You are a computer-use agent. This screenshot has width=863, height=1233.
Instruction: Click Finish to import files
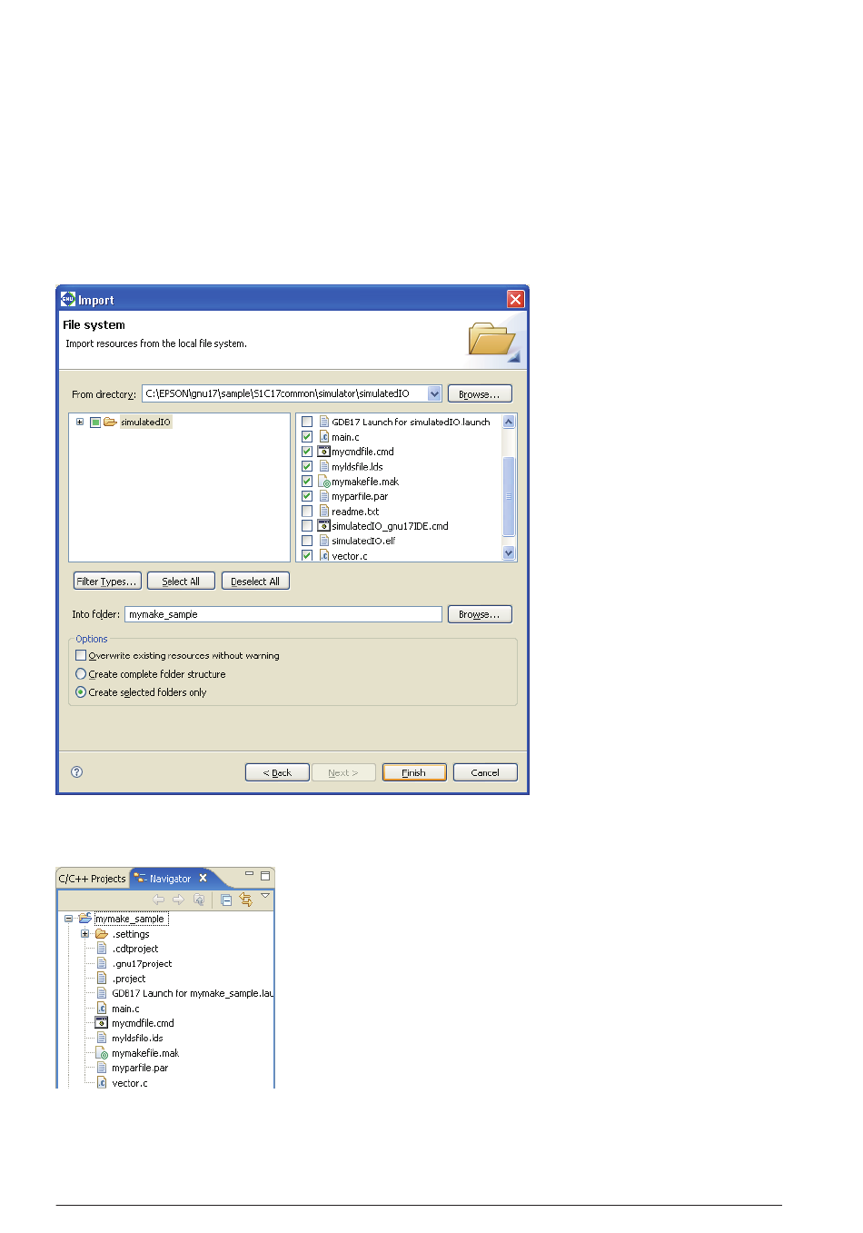pos(414,772)
